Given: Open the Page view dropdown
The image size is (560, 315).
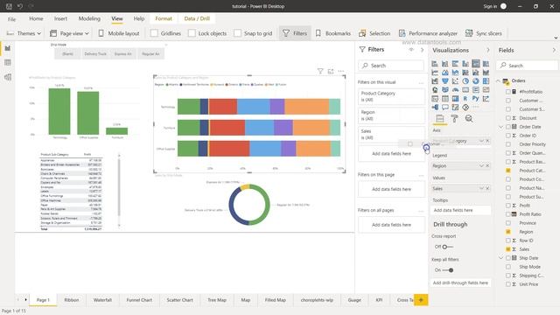Looking at the screenshot, I should coord(69,33).
